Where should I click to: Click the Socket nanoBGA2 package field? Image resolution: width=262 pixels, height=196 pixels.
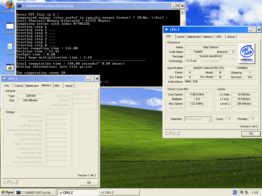coord(211,56)
